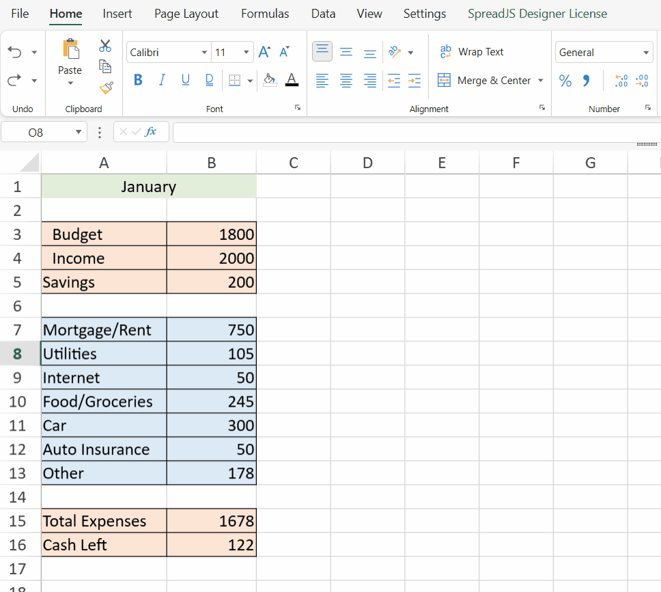Toggle Double Underline formatting
This screenshot has height=592, width=661.
point(210,80)
